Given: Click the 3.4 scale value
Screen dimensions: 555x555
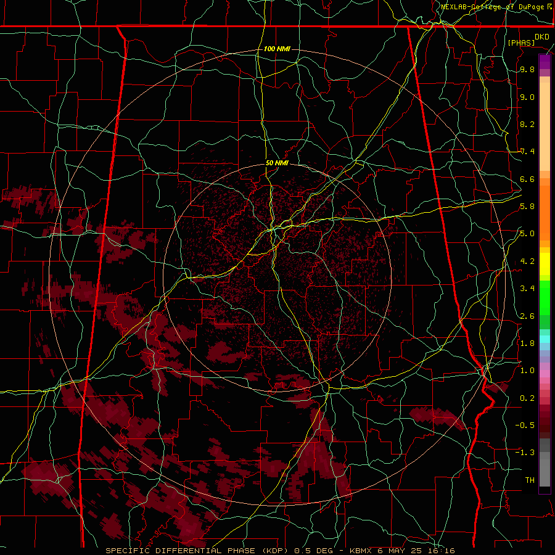Looking at the screenshot, I should point(527,289).
